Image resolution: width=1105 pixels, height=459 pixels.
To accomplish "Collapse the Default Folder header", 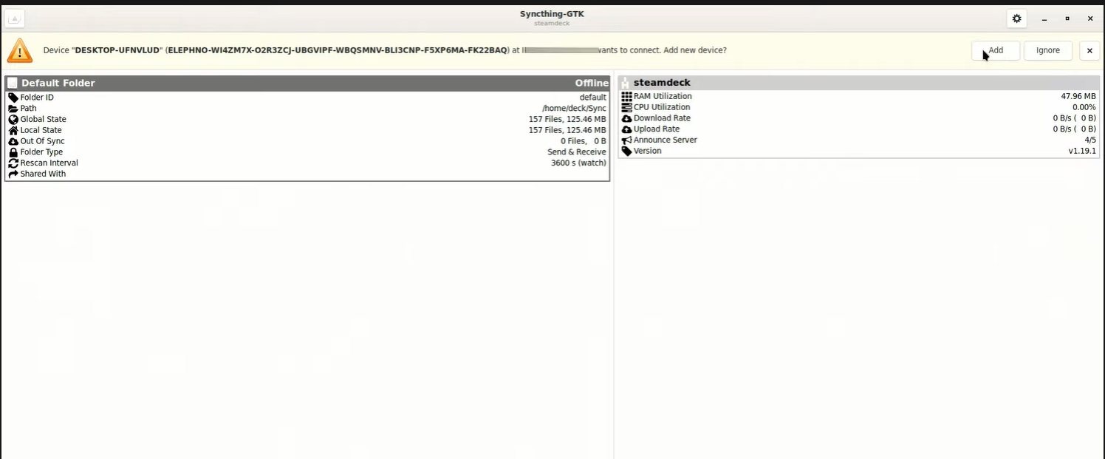I will [307, 83].
